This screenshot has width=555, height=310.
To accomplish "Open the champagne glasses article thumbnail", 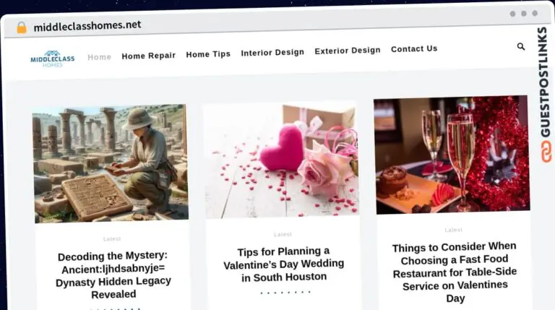I will pyautogui.click(x=451, y=155).
